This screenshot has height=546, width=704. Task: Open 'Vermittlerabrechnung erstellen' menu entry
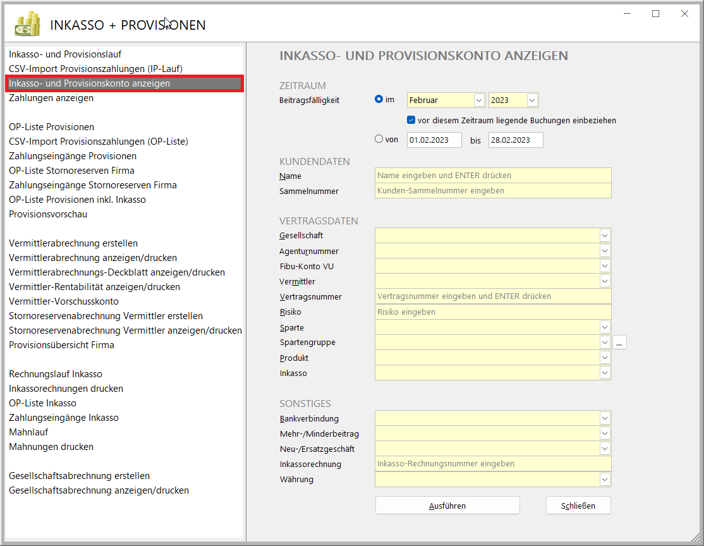pos(73,243)
